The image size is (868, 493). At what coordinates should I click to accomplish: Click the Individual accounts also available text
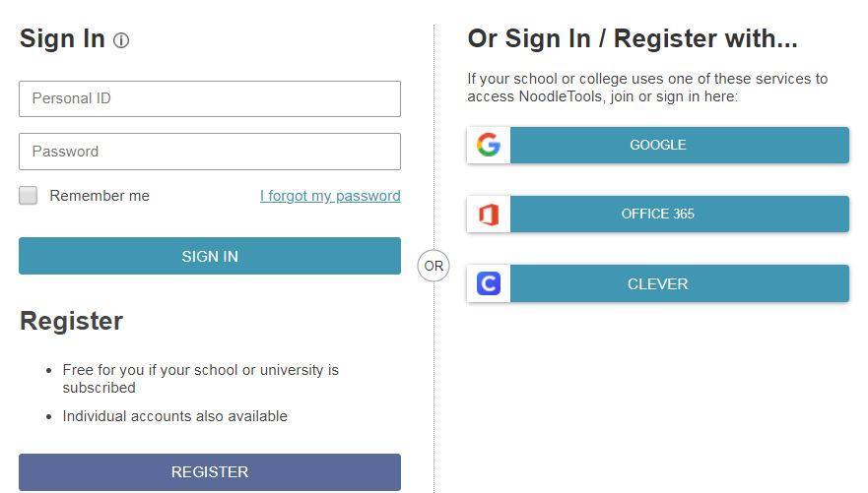pyautogui.click(x=174, y=416)
